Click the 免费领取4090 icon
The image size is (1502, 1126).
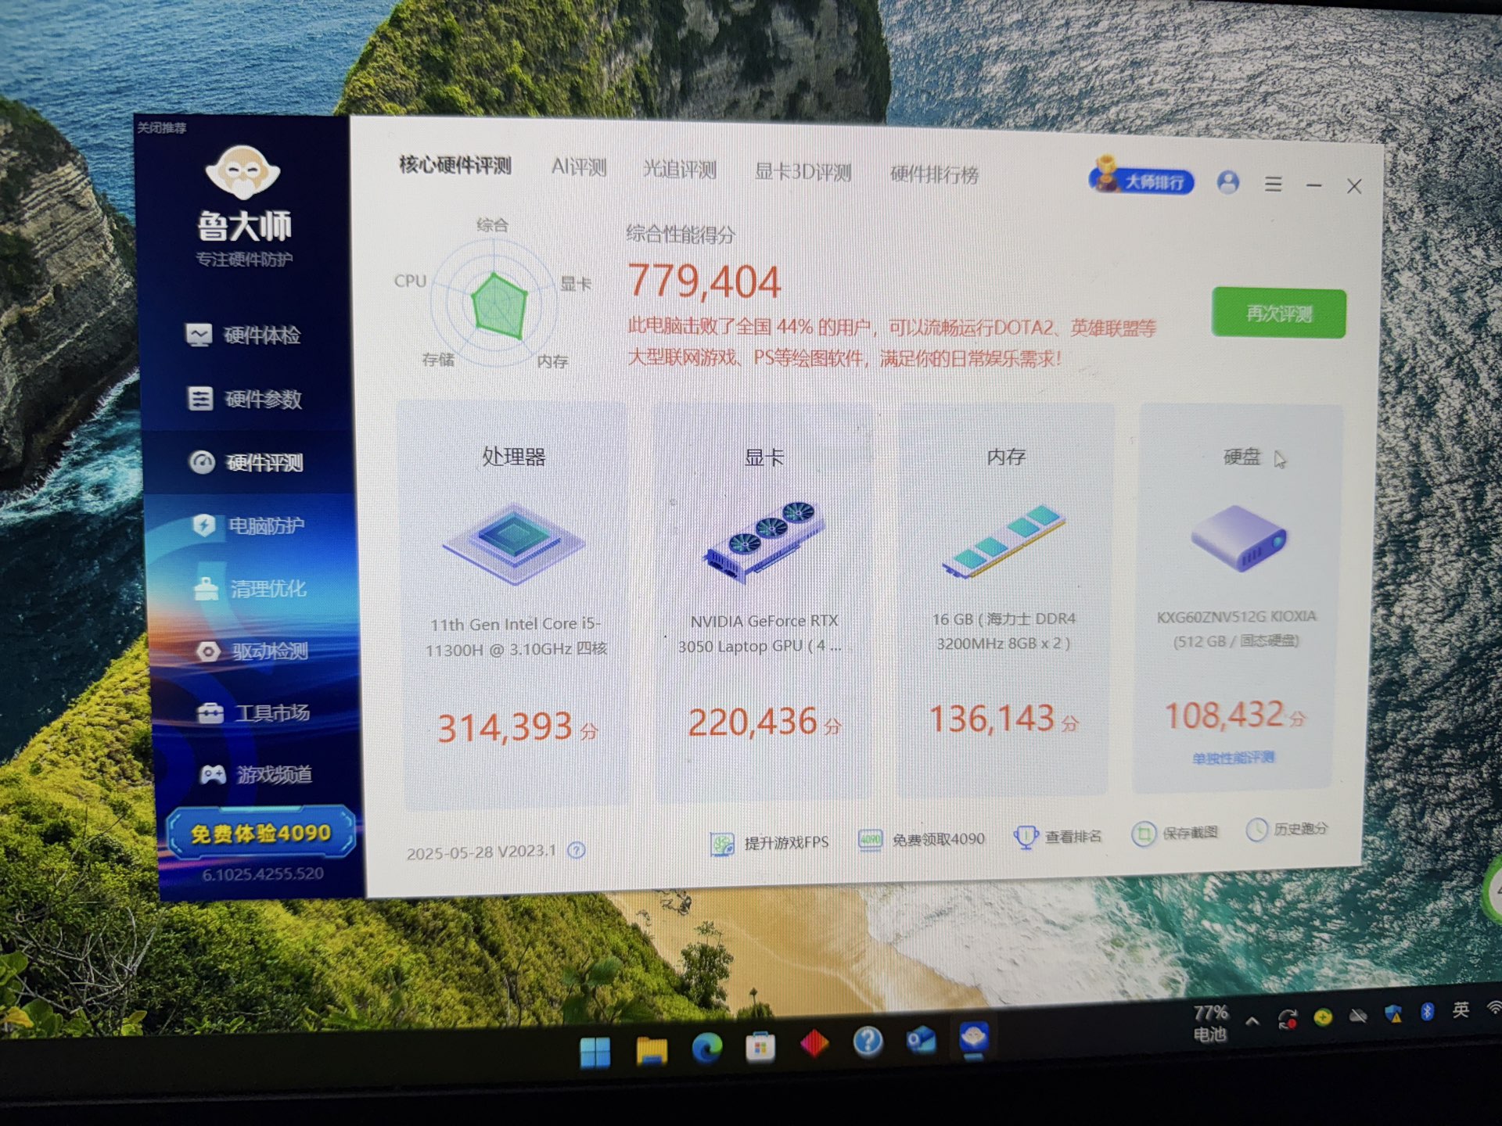tap(870, 841)
